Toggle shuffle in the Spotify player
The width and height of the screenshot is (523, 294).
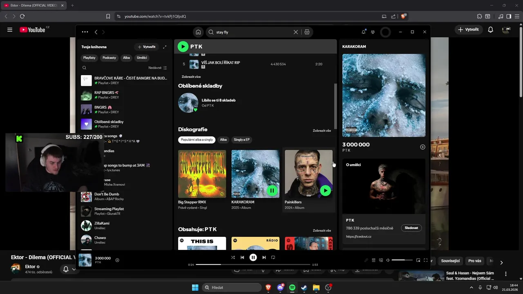233,257
